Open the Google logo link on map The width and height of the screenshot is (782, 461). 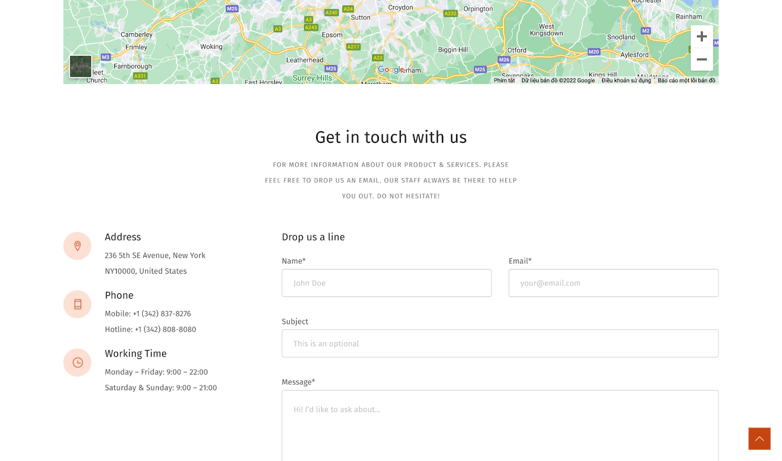pos(391,70)
